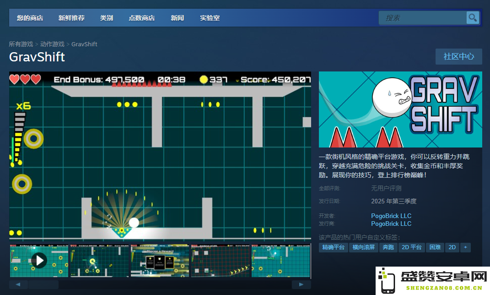This screenshot has height=295, width=490.
Task: Open the fourth red-grid thumbnail
Action: 221,261
